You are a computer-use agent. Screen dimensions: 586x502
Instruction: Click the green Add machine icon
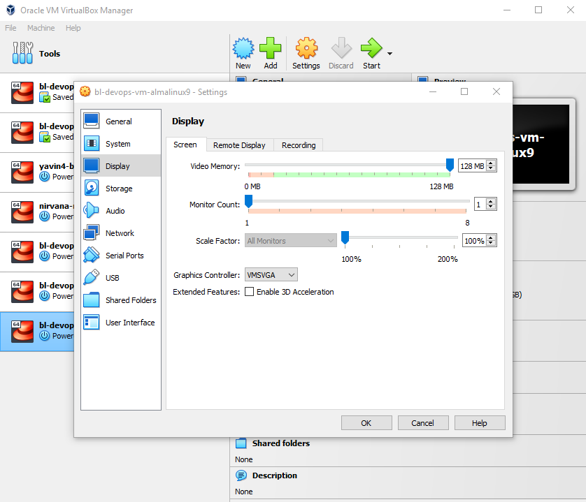[x=270, y=48]
